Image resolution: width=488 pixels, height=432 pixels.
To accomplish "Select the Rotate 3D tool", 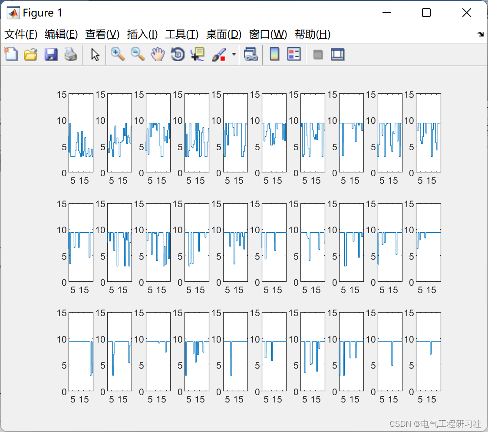I will (x=178, y=55).
